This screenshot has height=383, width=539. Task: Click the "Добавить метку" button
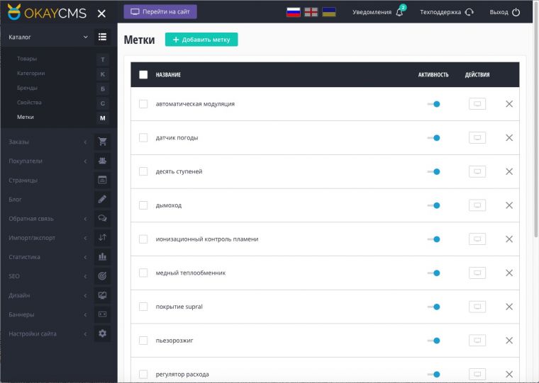point(201,40)
